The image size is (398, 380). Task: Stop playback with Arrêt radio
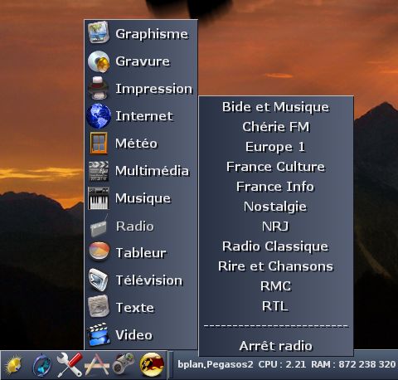tap(276, 346)
